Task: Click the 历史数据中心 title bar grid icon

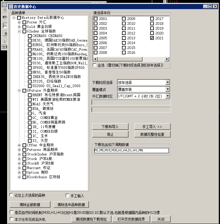Action: point(11,7)
